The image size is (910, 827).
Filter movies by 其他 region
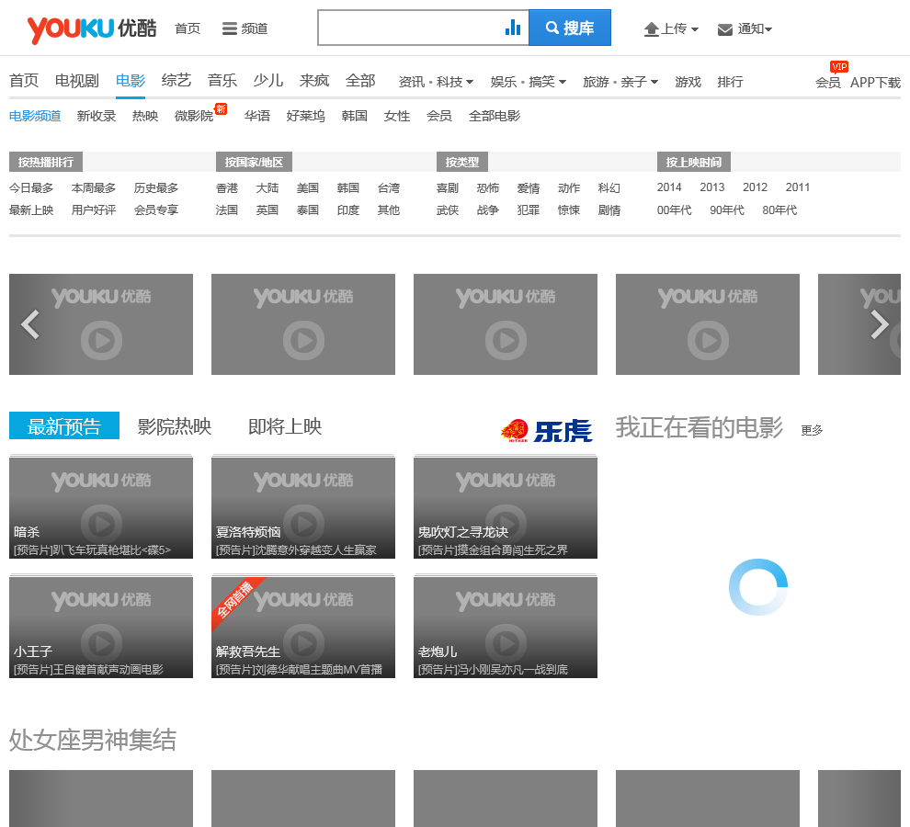(388, 210)
